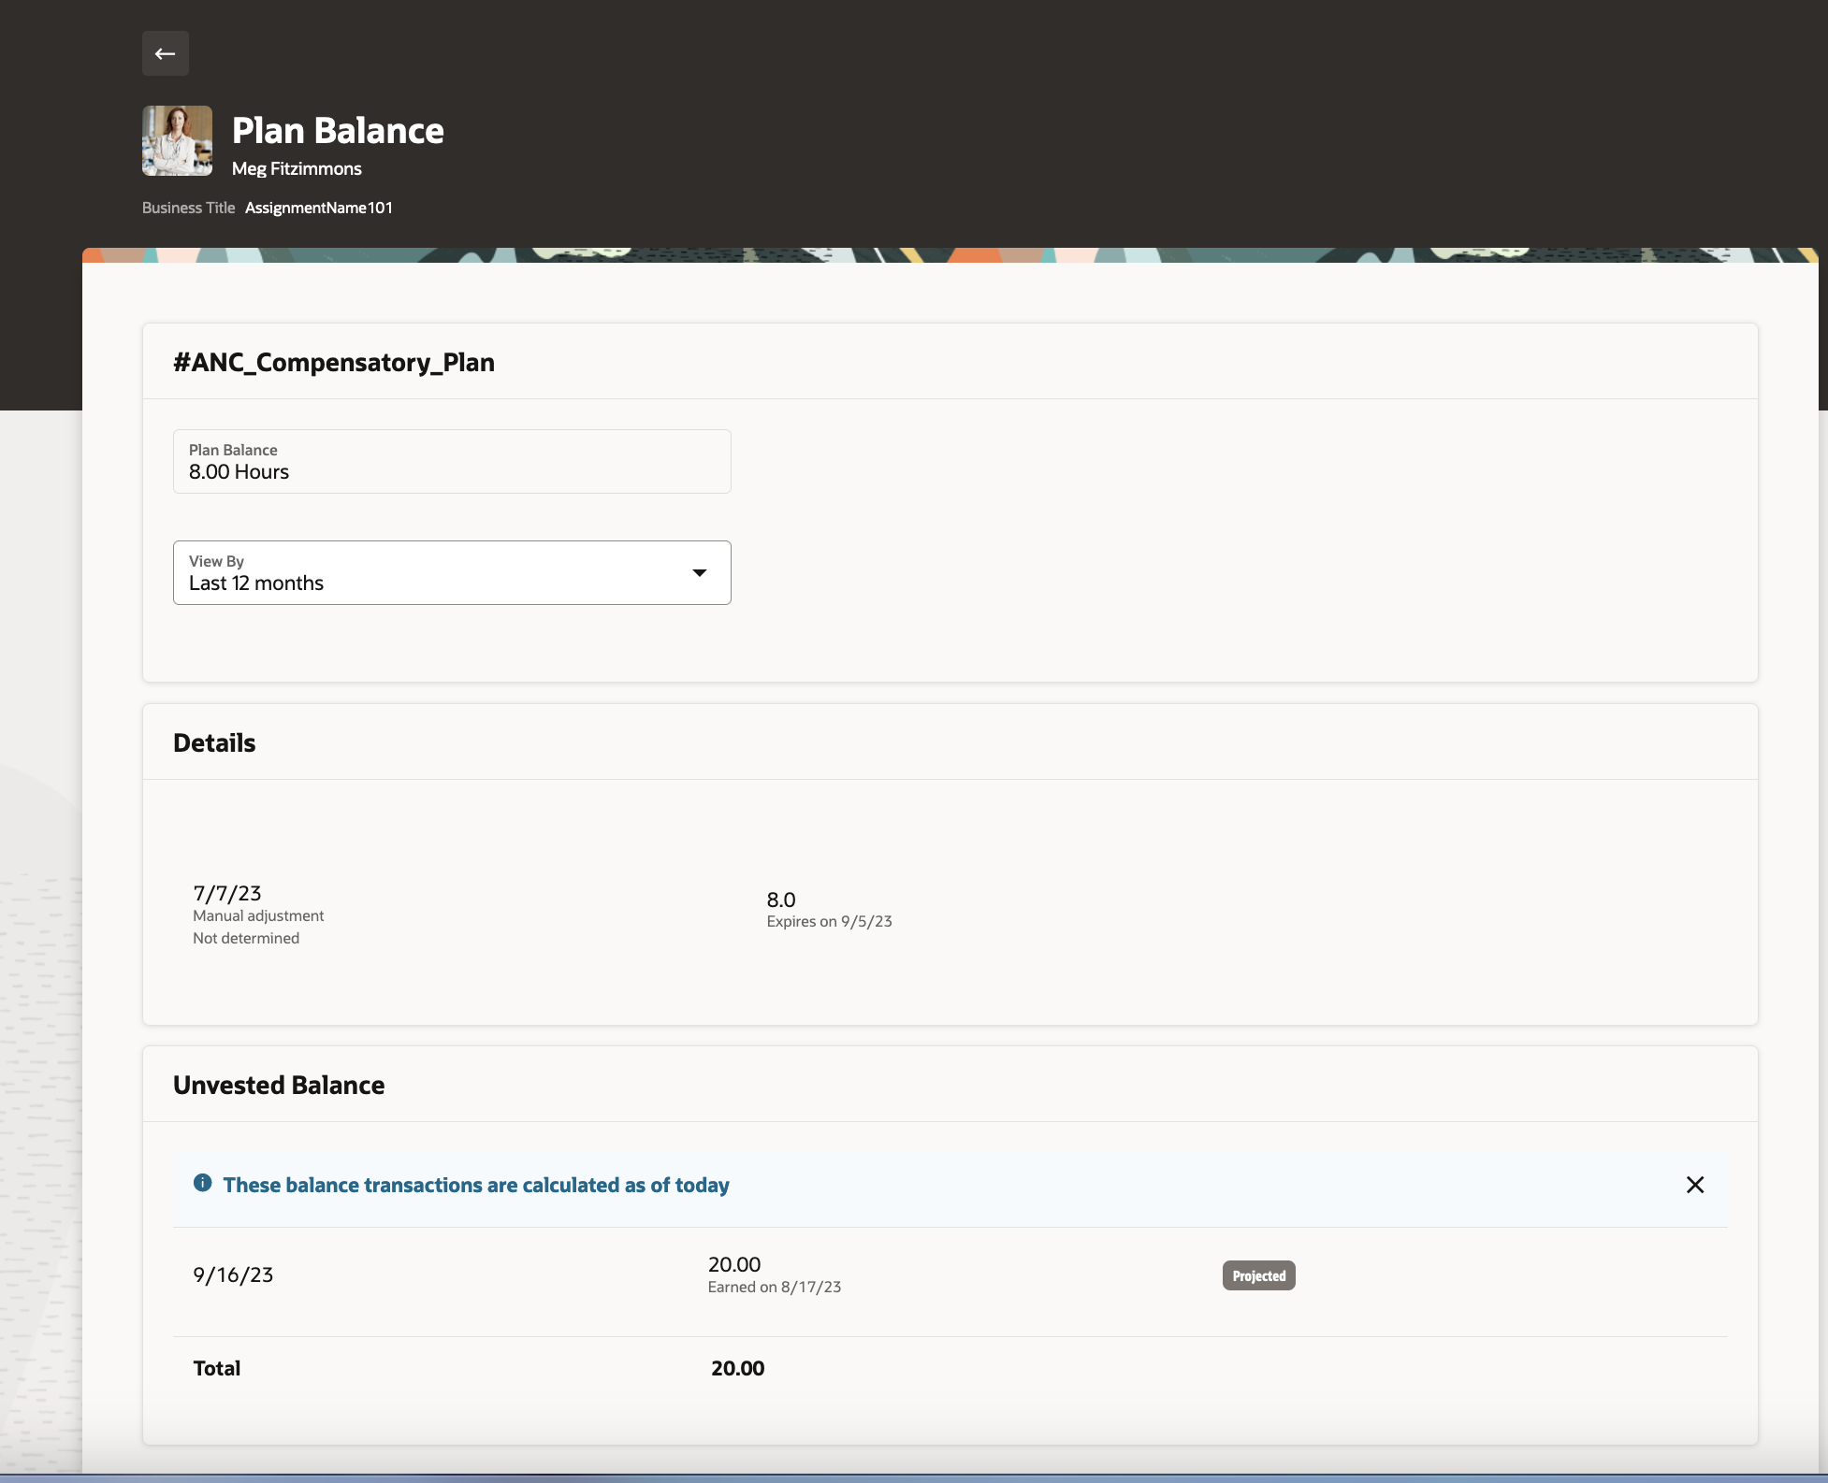Click the Projected badge
The height and width of the screenshot is (1483, 1828).
(x=1258, y=1275)
